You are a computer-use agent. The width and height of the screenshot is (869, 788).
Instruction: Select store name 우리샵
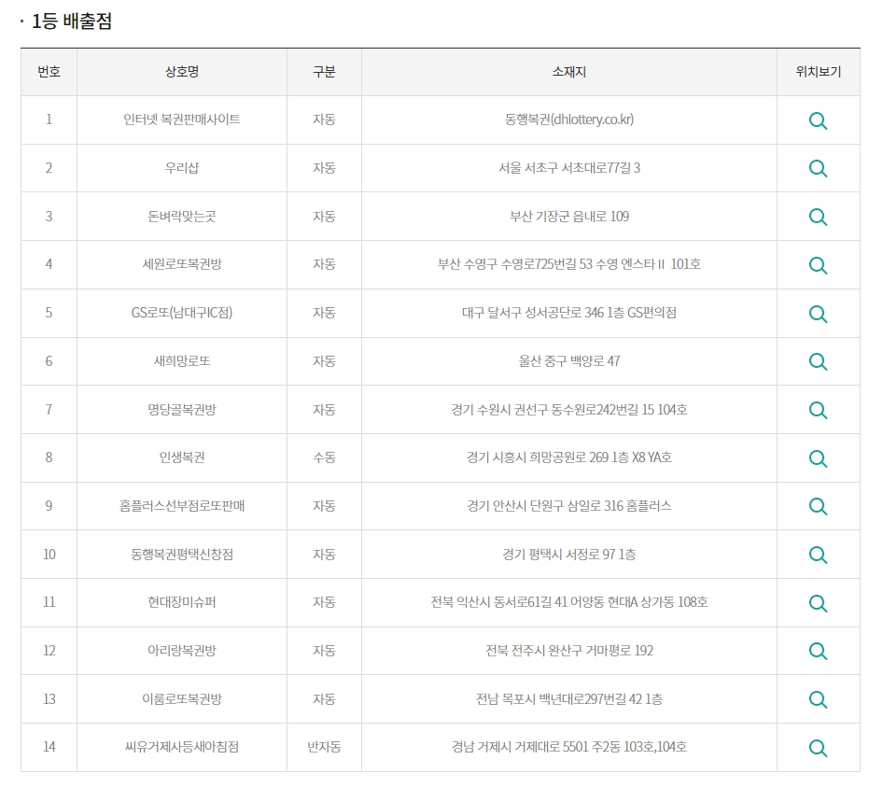click(x=182, y=167)
